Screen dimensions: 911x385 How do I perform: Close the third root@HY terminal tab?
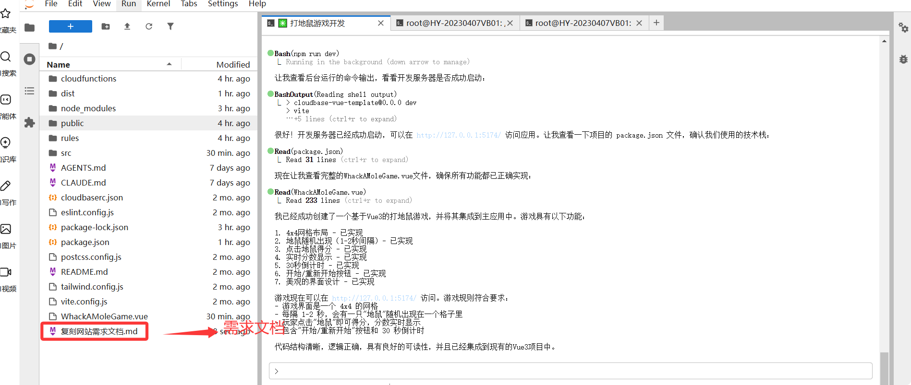pos(639,23)
